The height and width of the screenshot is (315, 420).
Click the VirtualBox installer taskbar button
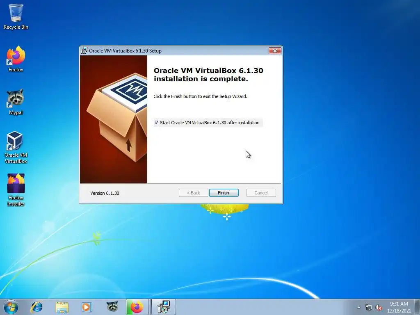point(164,307)
